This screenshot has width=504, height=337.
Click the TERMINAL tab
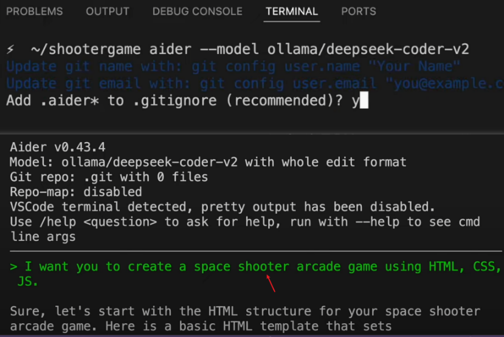(291, 12)
